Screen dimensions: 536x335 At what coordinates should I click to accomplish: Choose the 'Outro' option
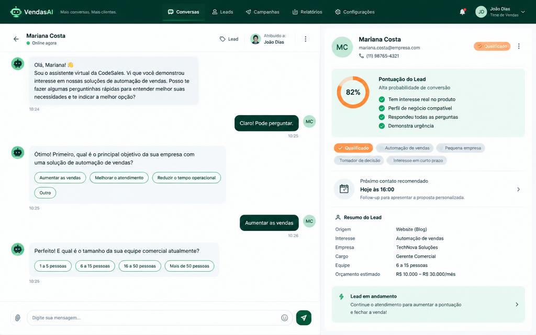pos(45,193)
